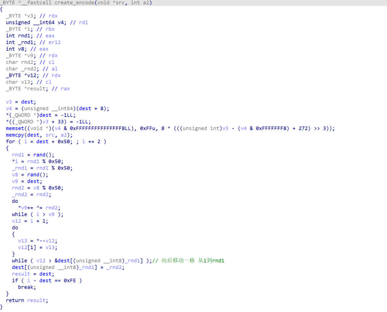The image size is (387, 312).
Task: Click the 'while ( i > v9 );' line
Action: (x=38, y=214)
